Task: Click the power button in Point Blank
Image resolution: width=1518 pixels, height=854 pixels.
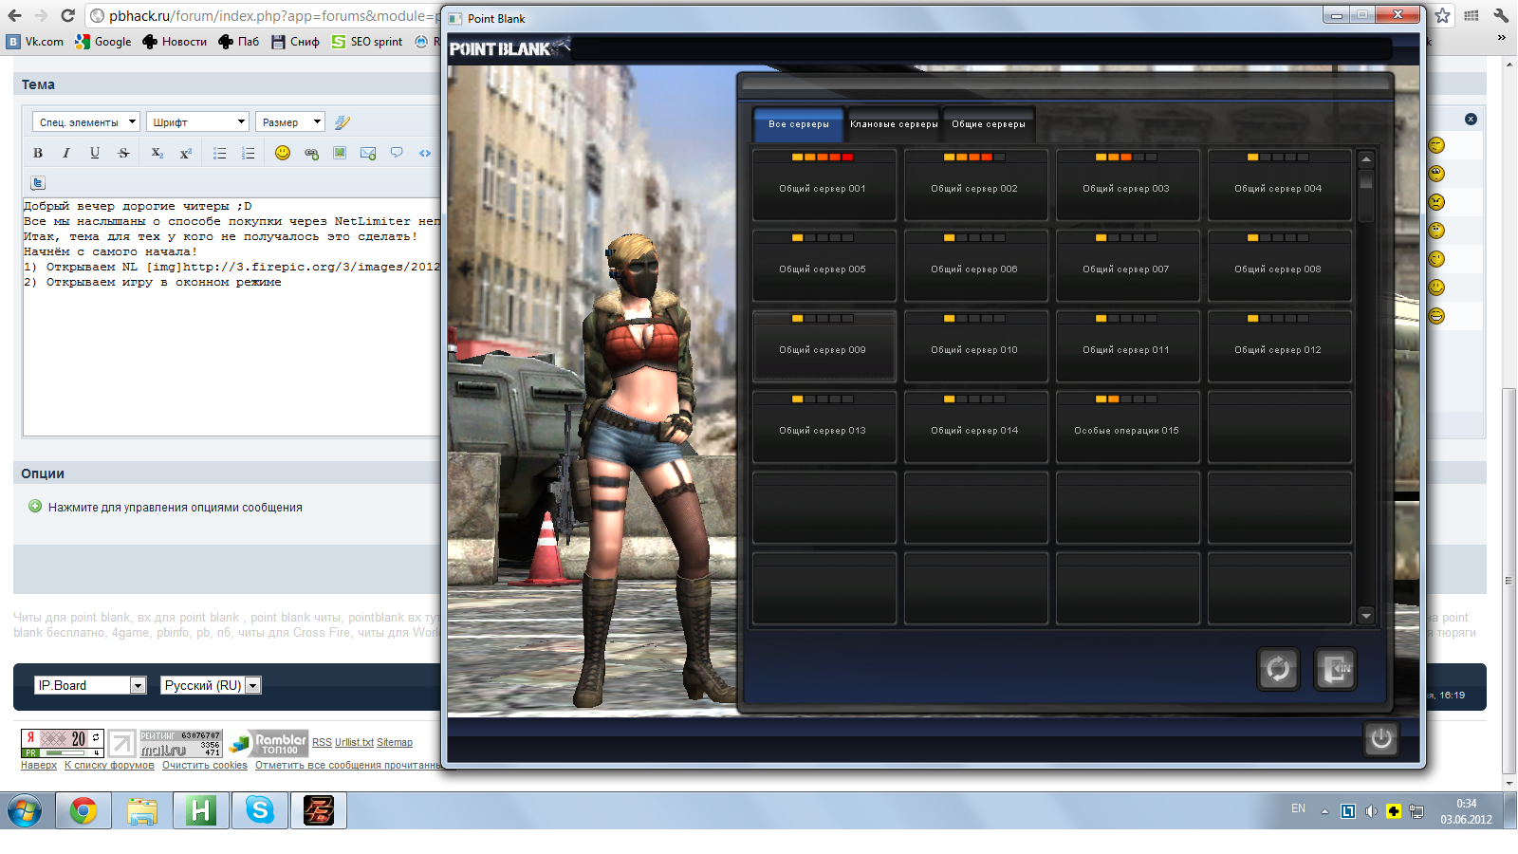Action: (1381, 738)
